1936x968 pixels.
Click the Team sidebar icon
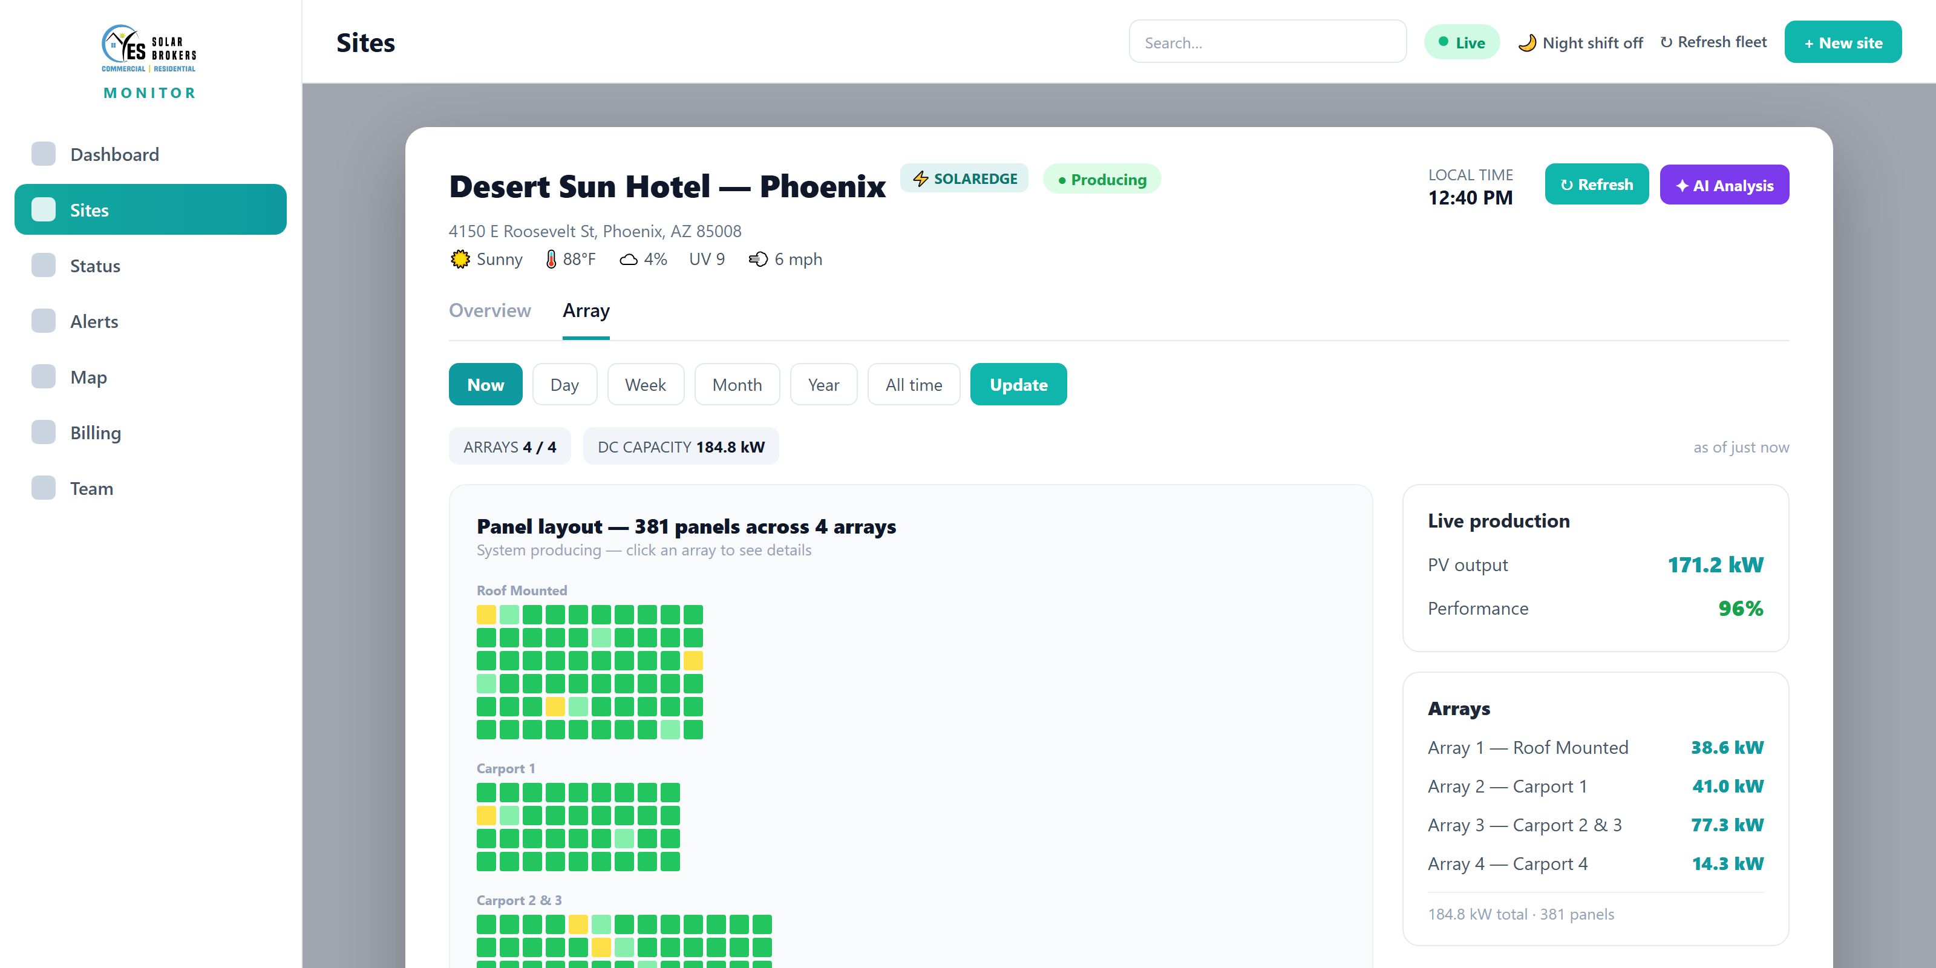pyautogui.click(x=44, y=488)
